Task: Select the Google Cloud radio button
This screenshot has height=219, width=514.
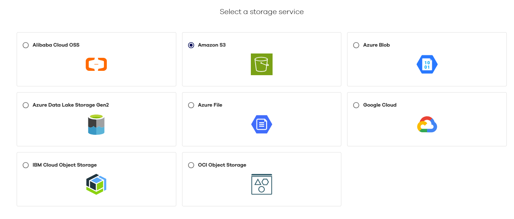Action: pyautogui.click(x=356, y=105)
